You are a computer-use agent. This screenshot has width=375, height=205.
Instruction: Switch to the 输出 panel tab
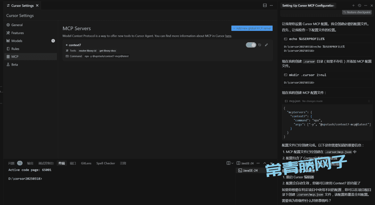pyautogui.click(x=30, y=163)
